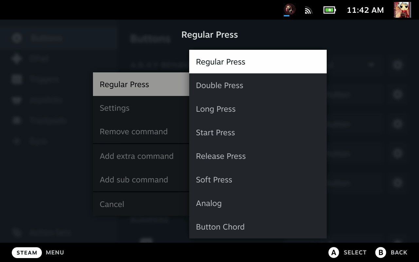Click Remove command

point(141,132)
